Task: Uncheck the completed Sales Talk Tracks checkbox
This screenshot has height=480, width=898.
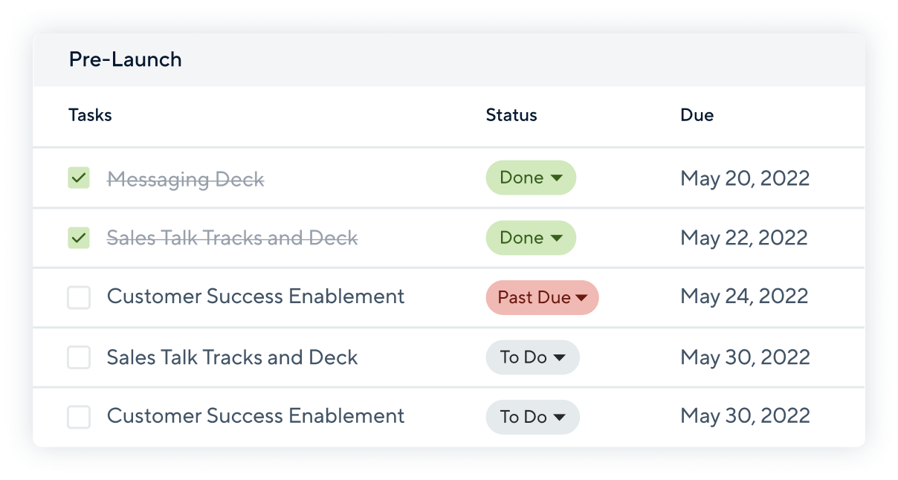Action: (79, 238)
